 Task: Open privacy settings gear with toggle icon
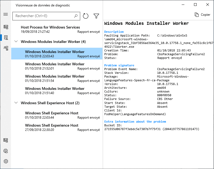[x=6, y=151]
